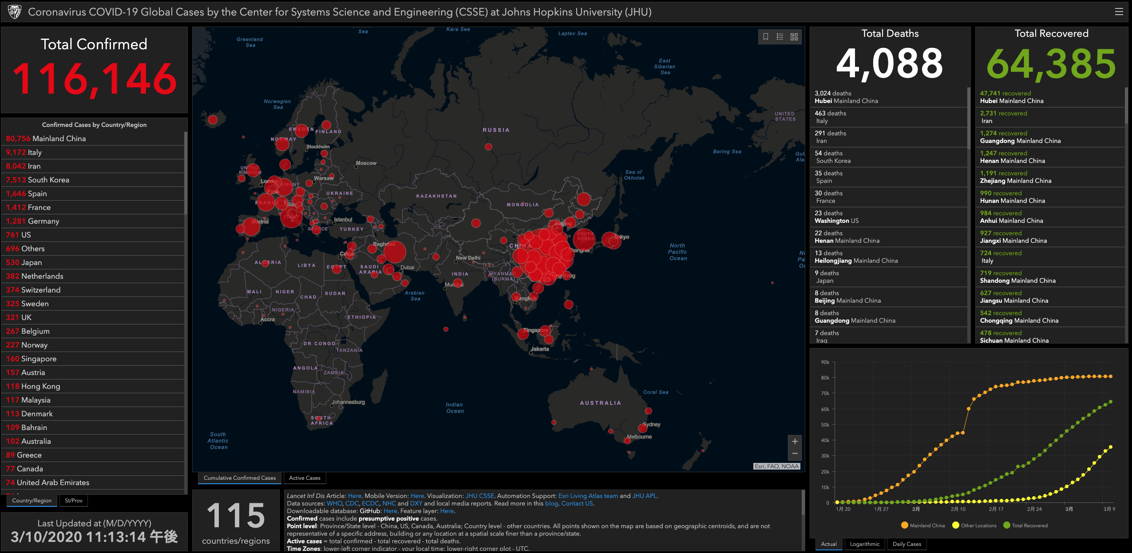Switch chart to Daily Cases view
This screenshot has height=553, width=1132.
(907, 544)
